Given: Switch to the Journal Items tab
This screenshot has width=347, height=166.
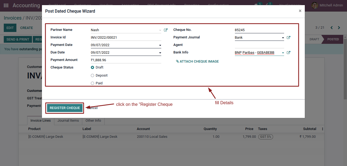Looking at the screenshot, I should (68, 121).
